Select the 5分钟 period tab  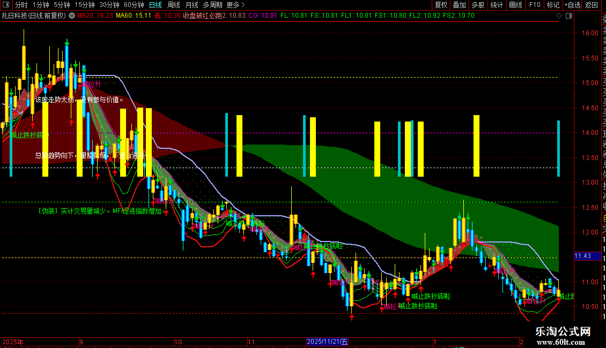(x=62, y=5)
